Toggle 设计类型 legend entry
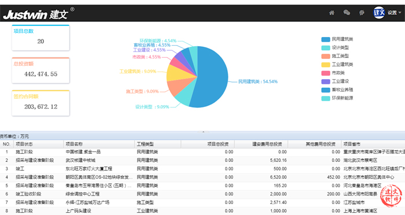Image resolution: width=405 pixels, height=215 pixels. click(x=335, y=48)
